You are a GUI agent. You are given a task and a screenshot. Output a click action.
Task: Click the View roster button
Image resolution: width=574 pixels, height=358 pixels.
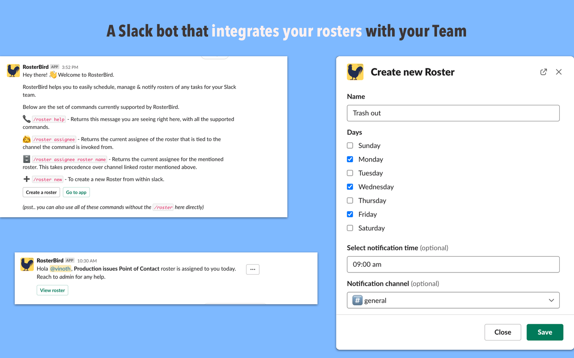click(x=53, y=290)
